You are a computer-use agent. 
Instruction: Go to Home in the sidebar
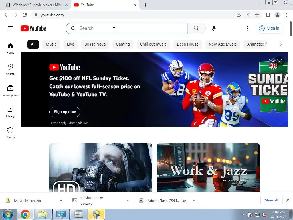pos(10,48)
